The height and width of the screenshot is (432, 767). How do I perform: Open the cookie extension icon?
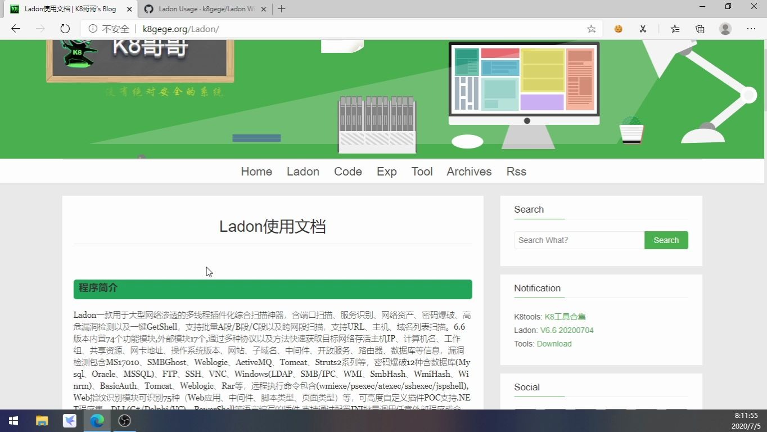[x=618, y=29]
